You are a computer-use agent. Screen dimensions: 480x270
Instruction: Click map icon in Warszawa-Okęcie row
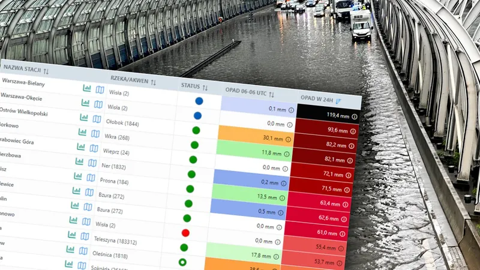pyautogui.click(x=98, y=104)
